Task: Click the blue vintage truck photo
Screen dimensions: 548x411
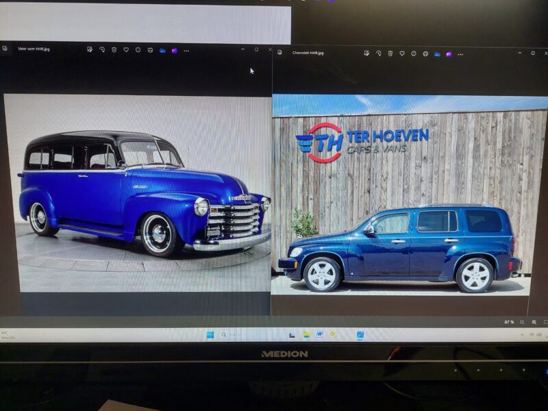Action: point(143,193)
